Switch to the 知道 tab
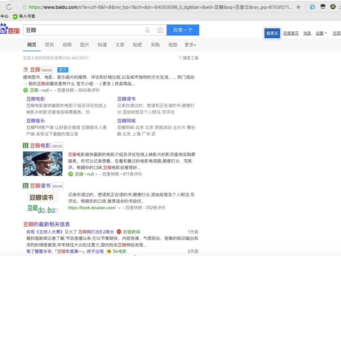This screenshot has height=341, width=341. coord(102,45)
